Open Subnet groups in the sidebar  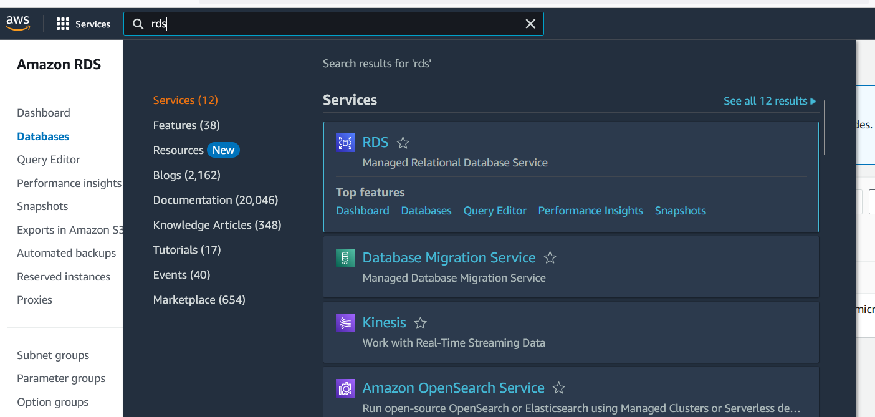(53, 355)
